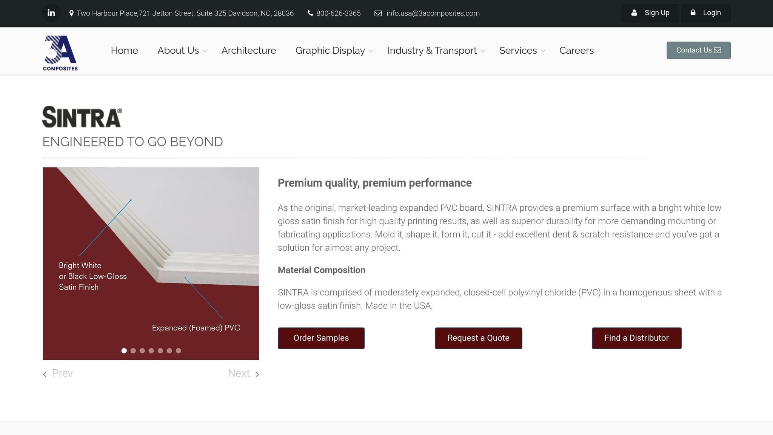Click the previous slide arrow icon
Image resolution: width=773 pixels, height=435 pixels.
45,374
